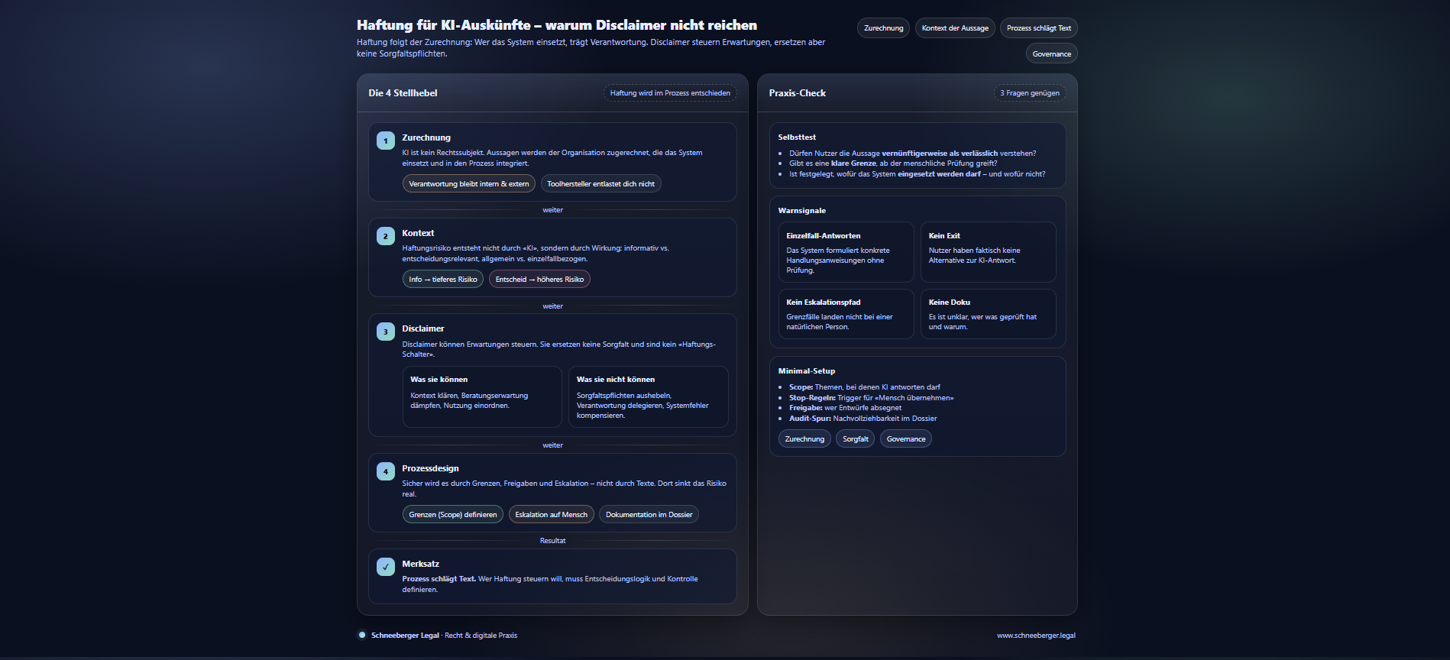Click the "Resultat" label above Merksatz
Screen dimensions: 1450x660
(x=552, y=541)
